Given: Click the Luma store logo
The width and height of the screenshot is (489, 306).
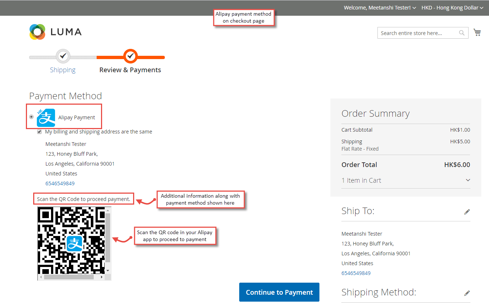Looking at the screenshot, I should click(55, 32).
